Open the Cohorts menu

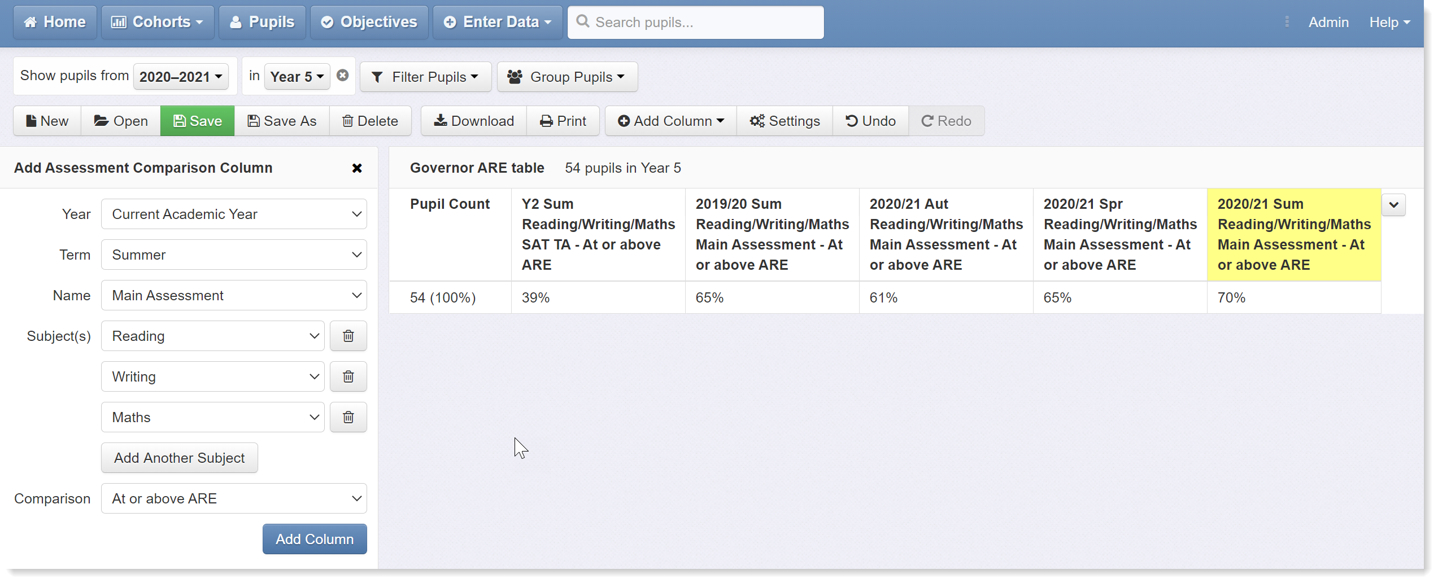(x=158, y=22)
